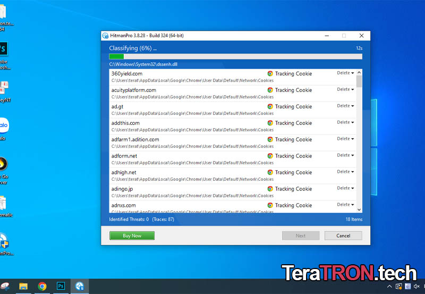Click Chrome icon on addthis.com row
The width and height of the screenshot is (425, 294).
coord(270,123)
